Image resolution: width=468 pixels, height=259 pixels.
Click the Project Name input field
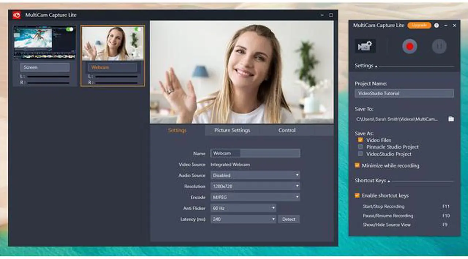404,93
